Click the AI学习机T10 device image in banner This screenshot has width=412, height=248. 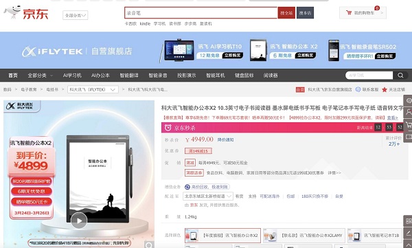[179, 50]
